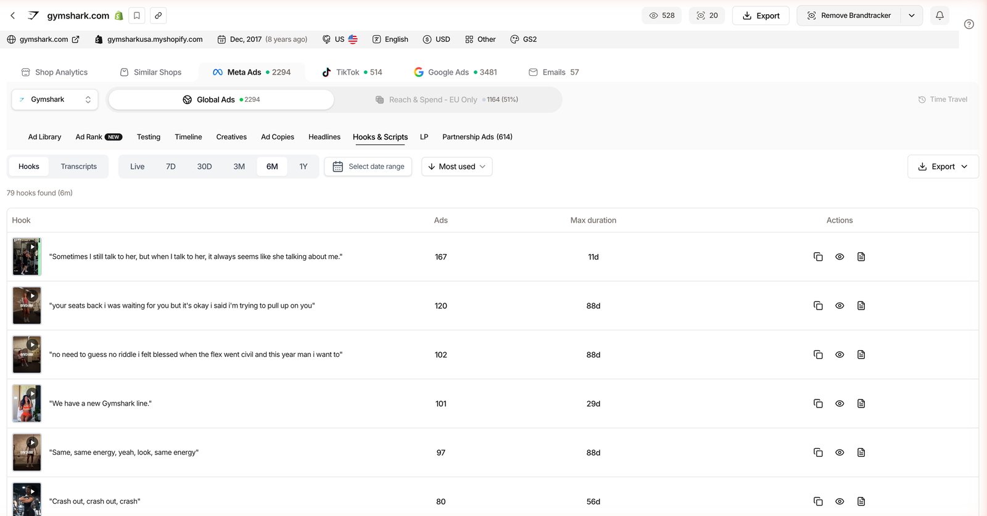Copy the 'Sometimes I still talk' hook
987x516 pixels.
[818, 256]
